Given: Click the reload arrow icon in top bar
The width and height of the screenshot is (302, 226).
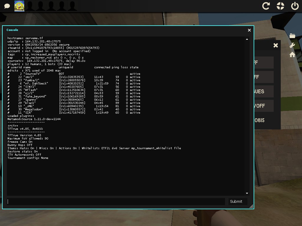Looking at the screenshot, I should tap(266, 6).
